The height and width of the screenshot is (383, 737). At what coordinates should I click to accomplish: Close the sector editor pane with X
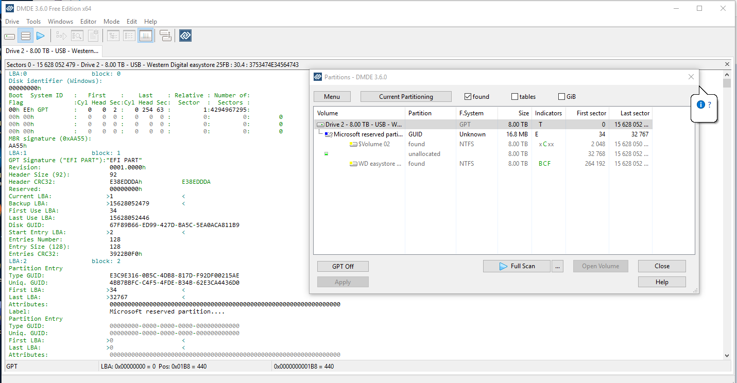click(727, 64)
